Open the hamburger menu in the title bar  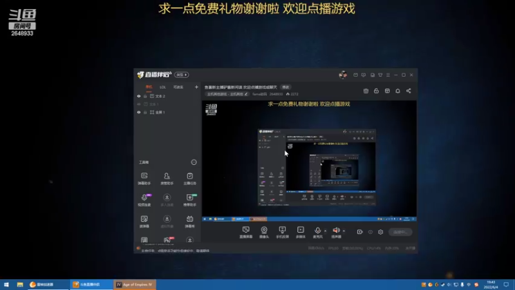388,75
